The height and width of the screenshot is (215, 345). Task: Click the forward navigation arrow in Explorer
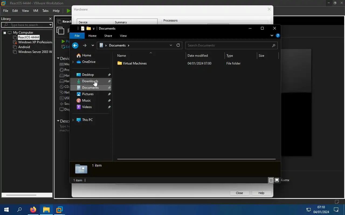[x=85, y=45]
